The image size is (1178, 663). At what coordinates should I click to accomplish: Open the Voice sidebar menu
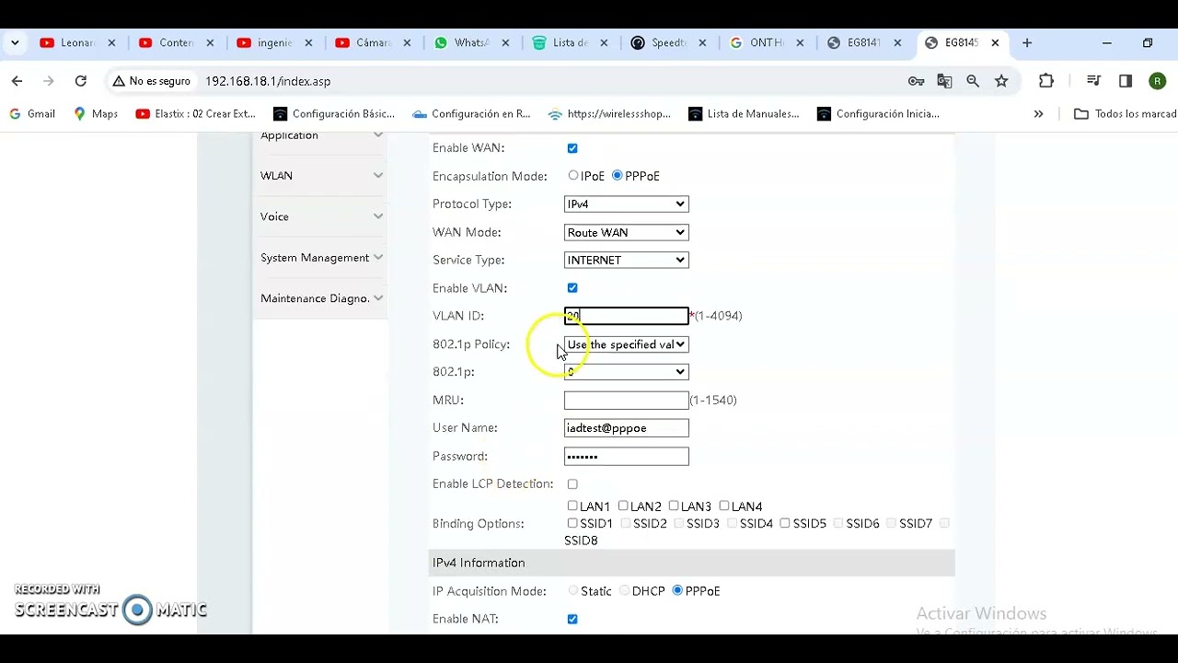[x=320, y=216]
